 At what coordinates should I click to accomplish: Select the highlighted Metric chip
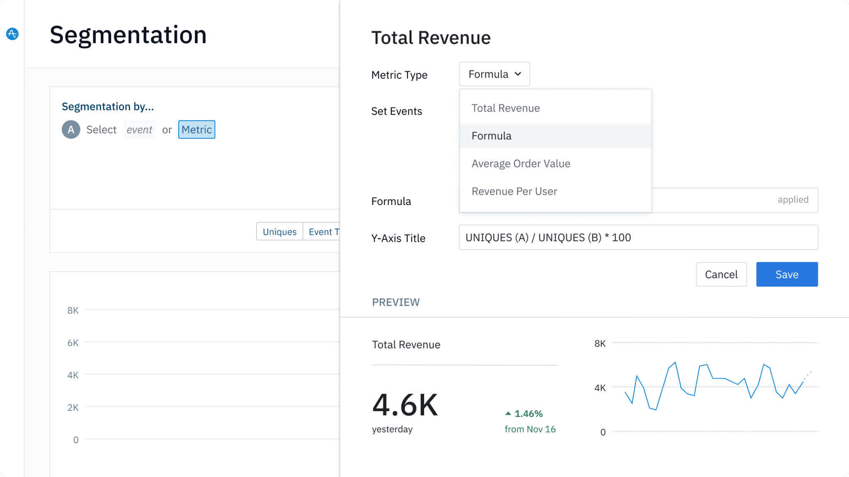(x=196, y=130)
